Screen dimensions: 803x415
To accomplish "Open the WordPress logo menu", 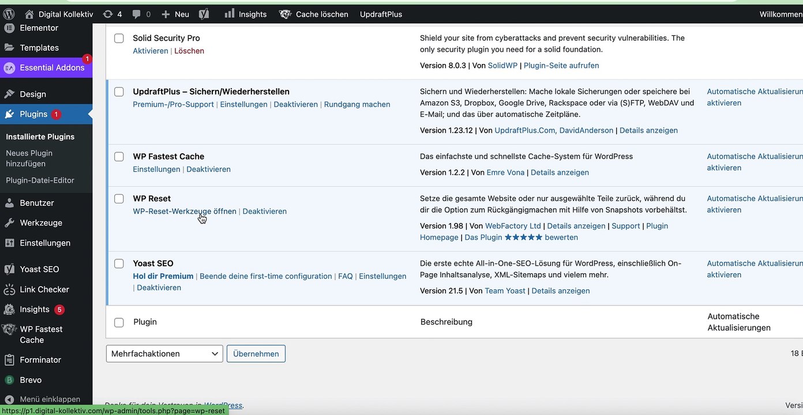I will (9, 14).
